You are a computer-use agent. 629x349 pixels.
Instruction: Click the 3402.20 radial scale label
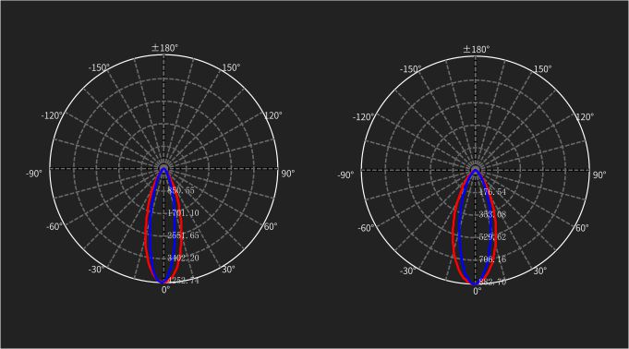[183, 258]
